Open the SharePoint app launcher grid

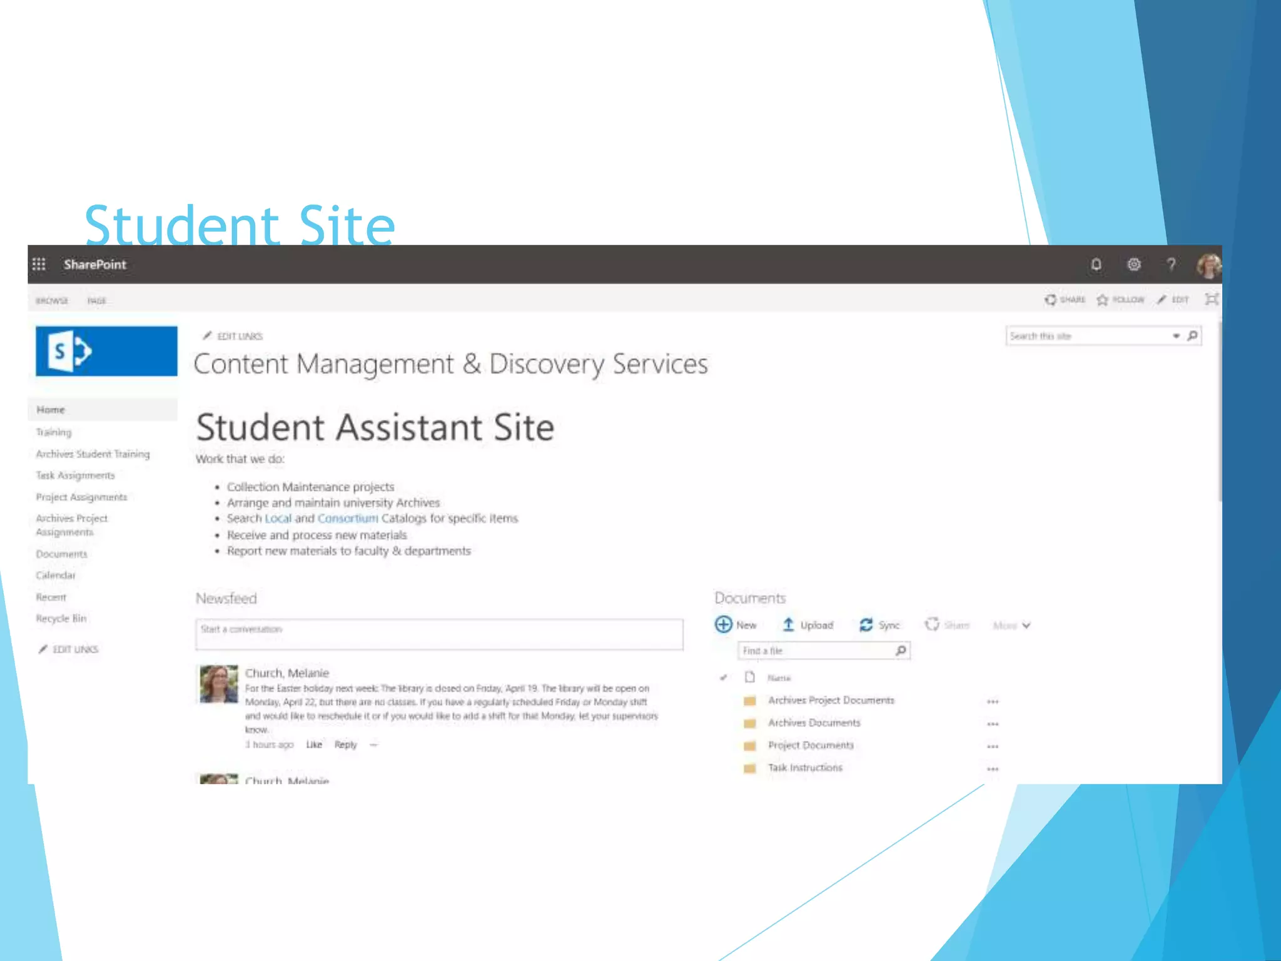[39, 264]
